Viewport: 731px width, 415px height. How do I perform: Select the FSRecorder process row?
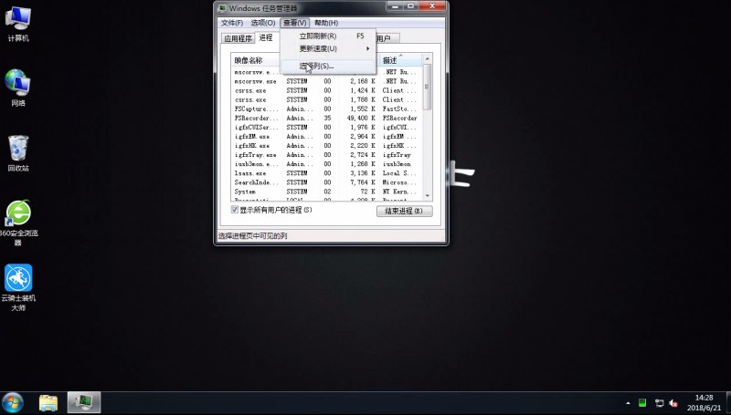point(327,119)
